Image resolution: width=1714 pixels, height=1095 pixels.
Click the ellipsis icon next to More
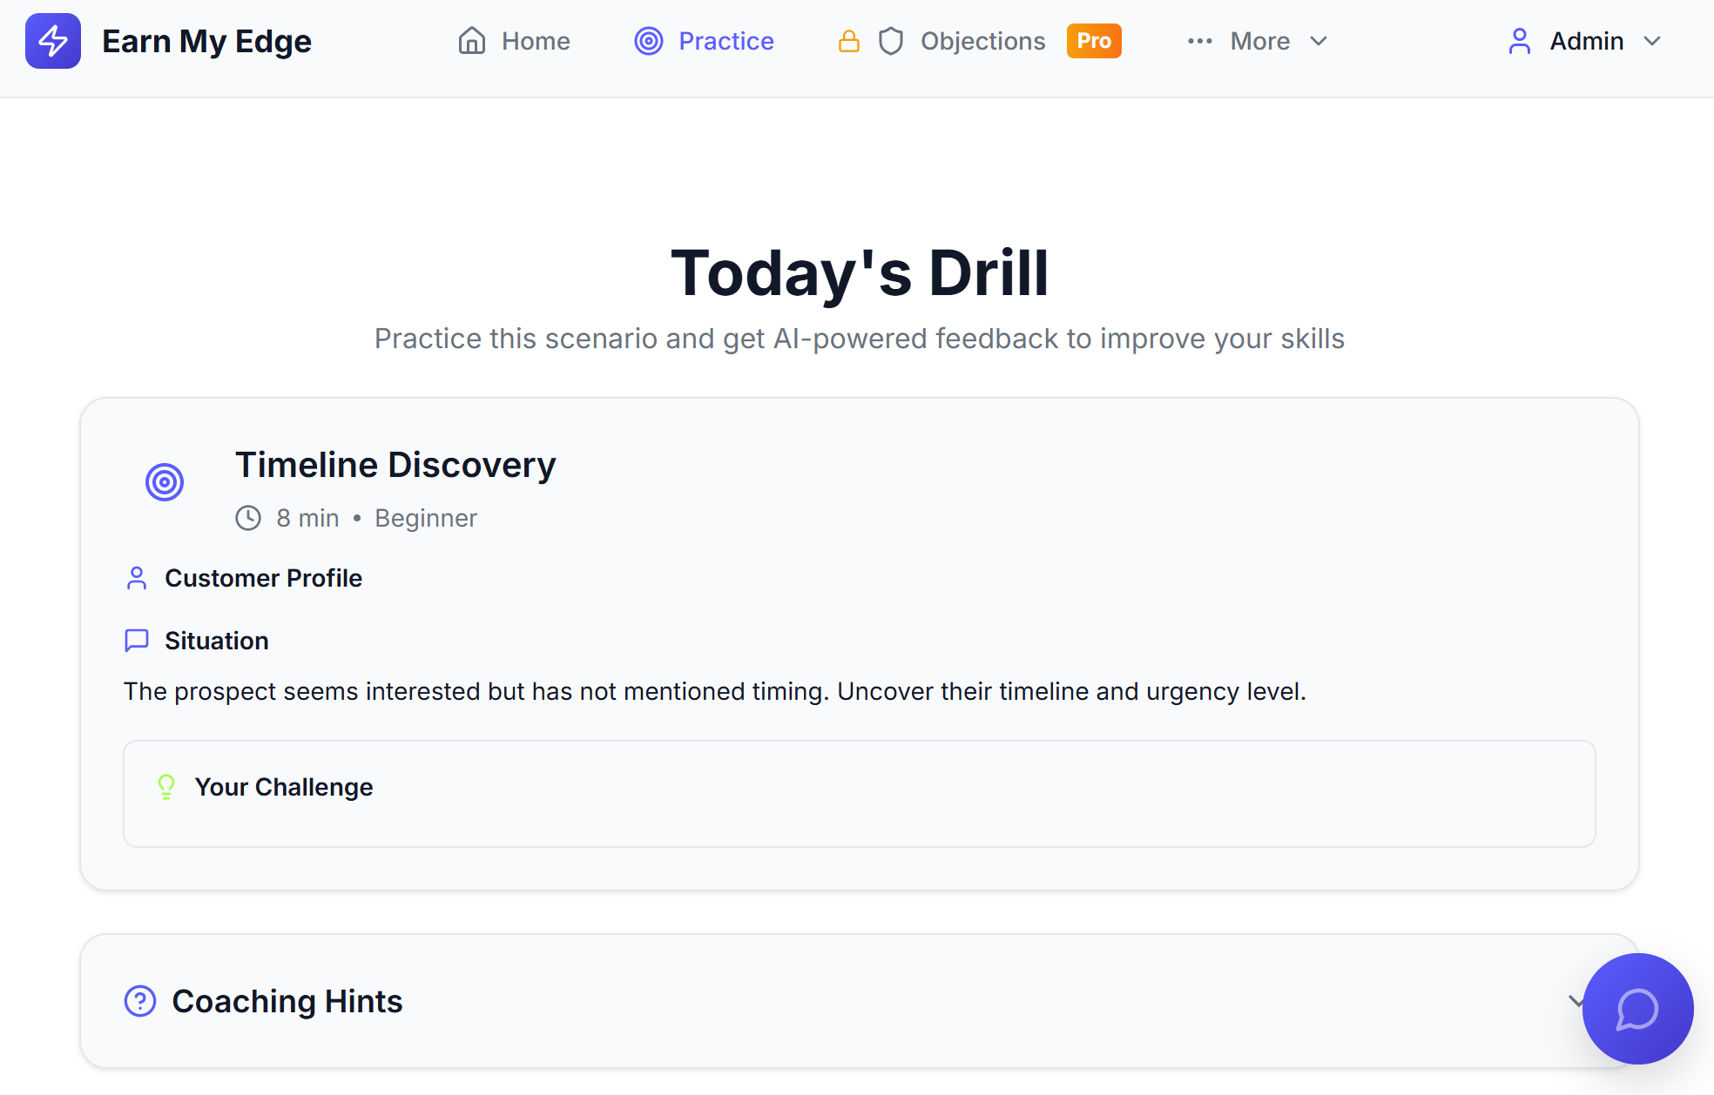[1200, 40]
